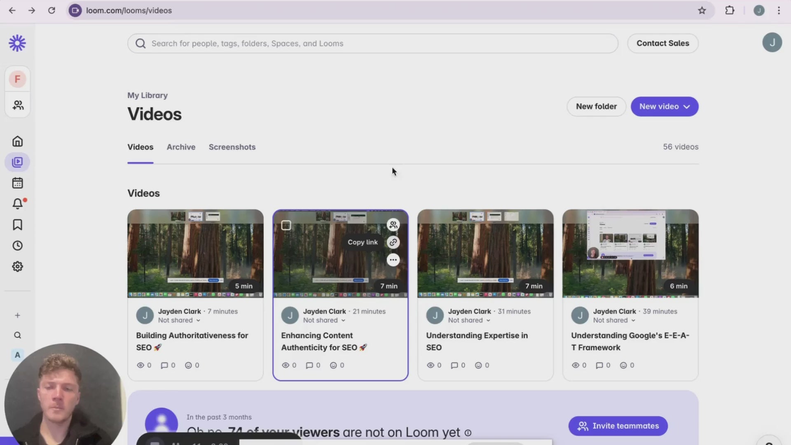Click the share icon on the highlighted video

[393, 225]
